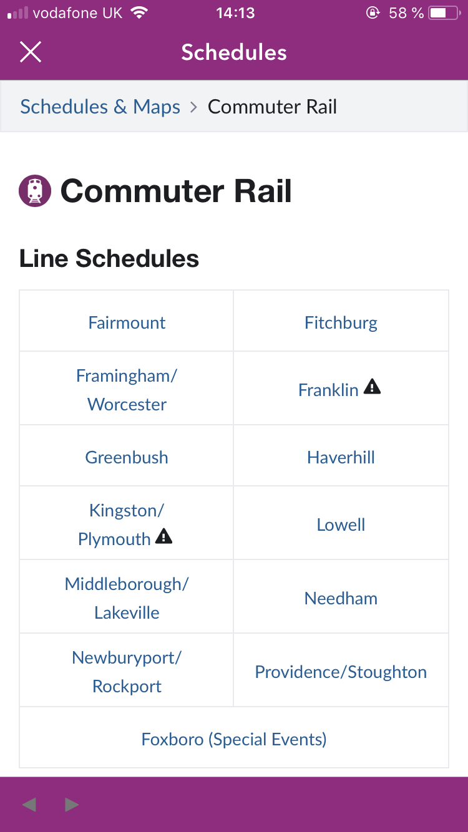Open the Fitchburg line schedule

pyautogui.click(x=341, y=322)
